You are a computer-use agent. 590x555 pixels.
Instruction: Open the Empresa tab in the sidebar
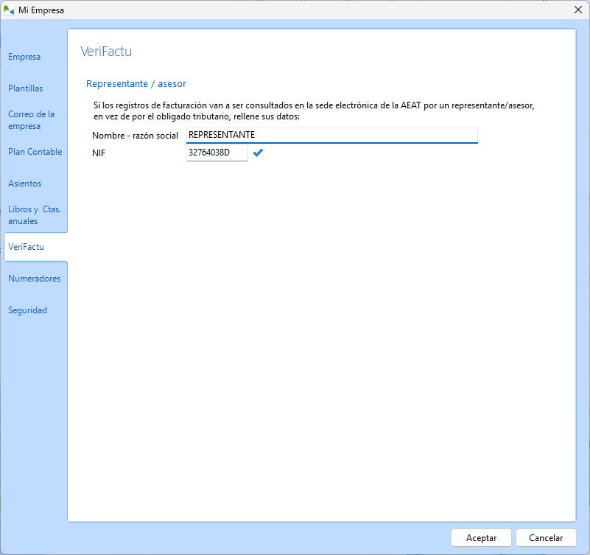click(24, 57)
